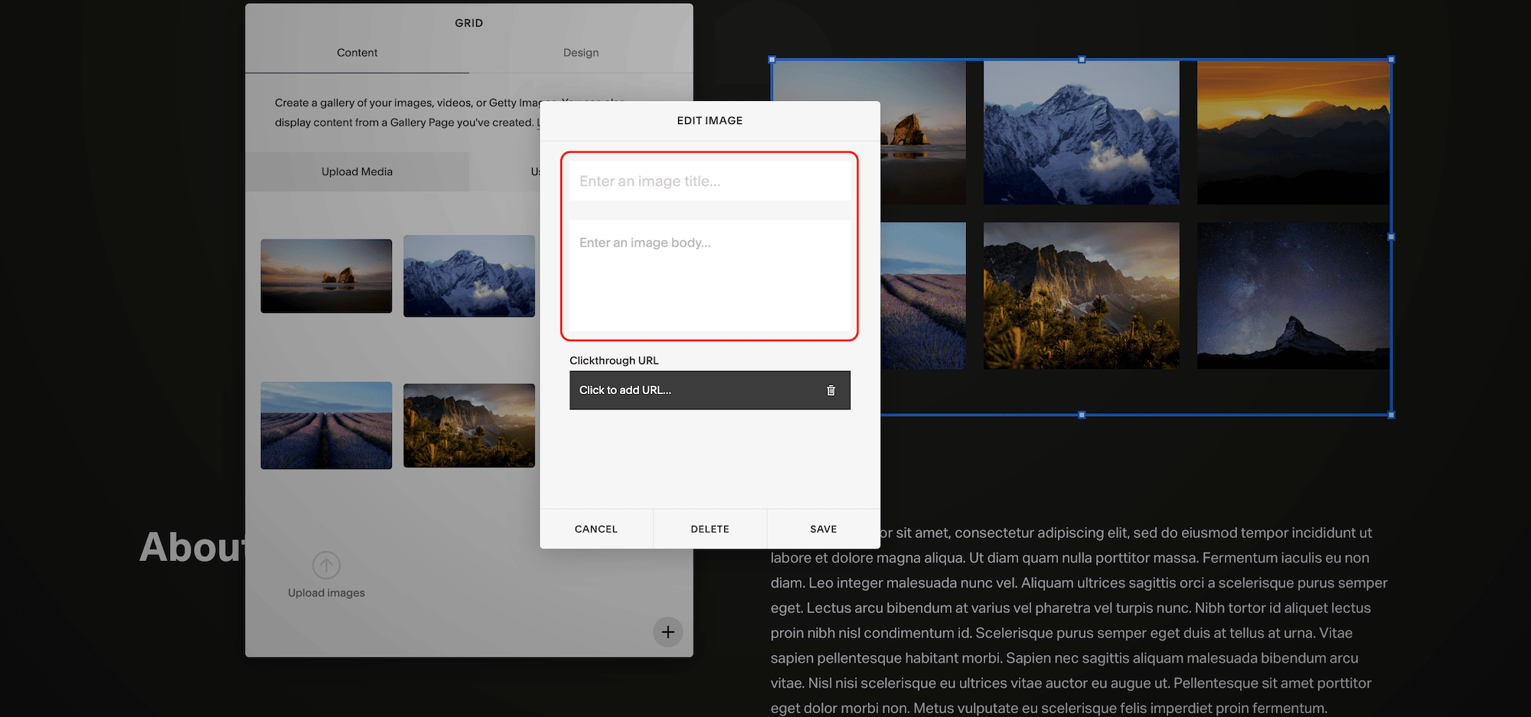Click the Click to add URL field
The width and height of the screenshot is (1531, 717).
point(689,389)
